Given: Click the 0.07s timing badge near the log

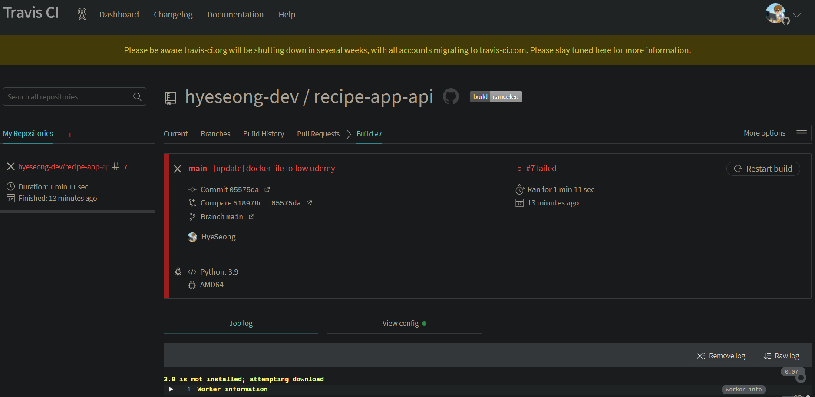Looking at the screenshot, I should tap(793, 371).
